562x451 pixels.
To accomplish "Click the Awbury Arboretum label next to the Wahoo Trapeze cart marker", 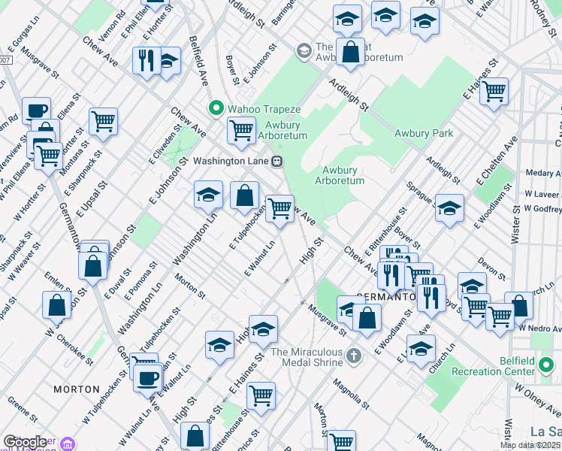I will click(283, 131).
